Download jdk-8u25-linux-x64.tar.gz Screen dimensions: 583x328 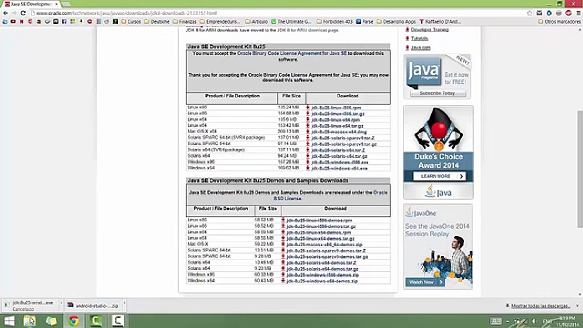(337, 126)
